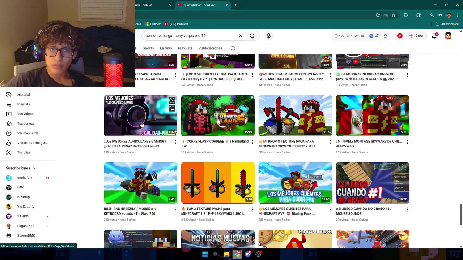Open Chrome downloads icon
This screenshot has width=463, height=260.
(x=432, y=15)
